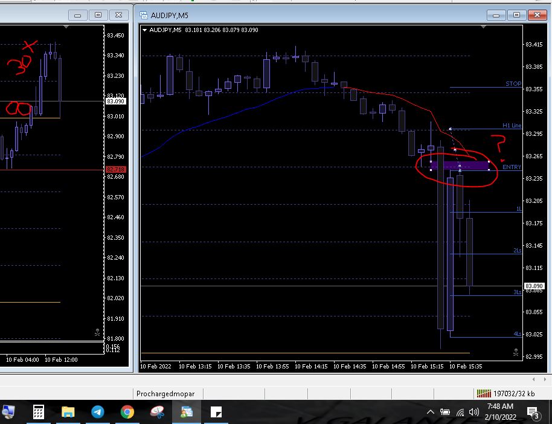Click 82.995 price scale label

click(x=534, y=356)
